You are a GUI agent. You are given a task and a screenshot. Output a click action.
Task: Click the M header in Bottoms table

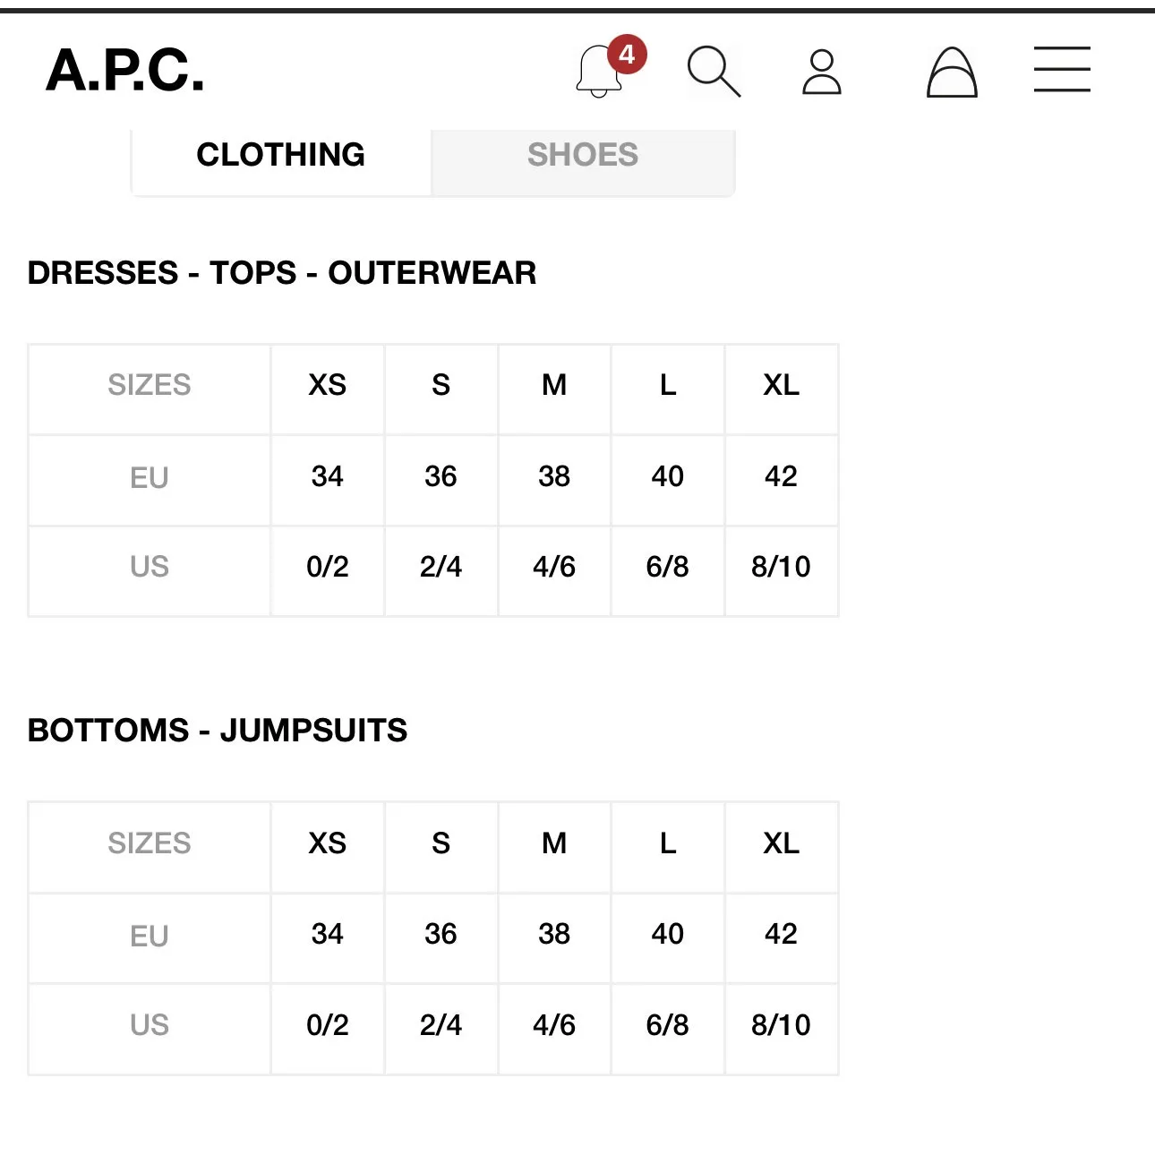point(554,843)
